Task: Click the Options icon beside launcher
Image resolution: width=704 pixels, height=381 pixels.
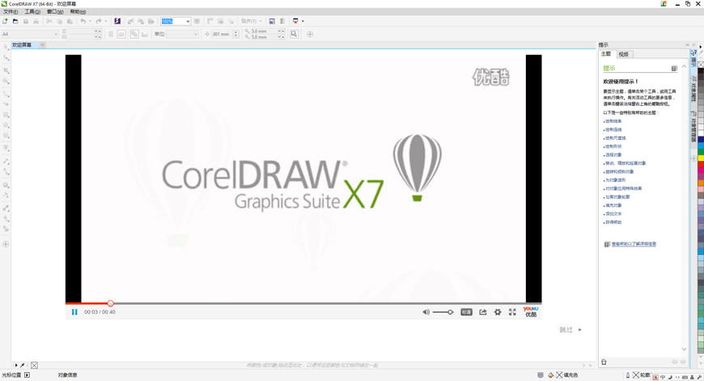Action: (x=282, y=21)
